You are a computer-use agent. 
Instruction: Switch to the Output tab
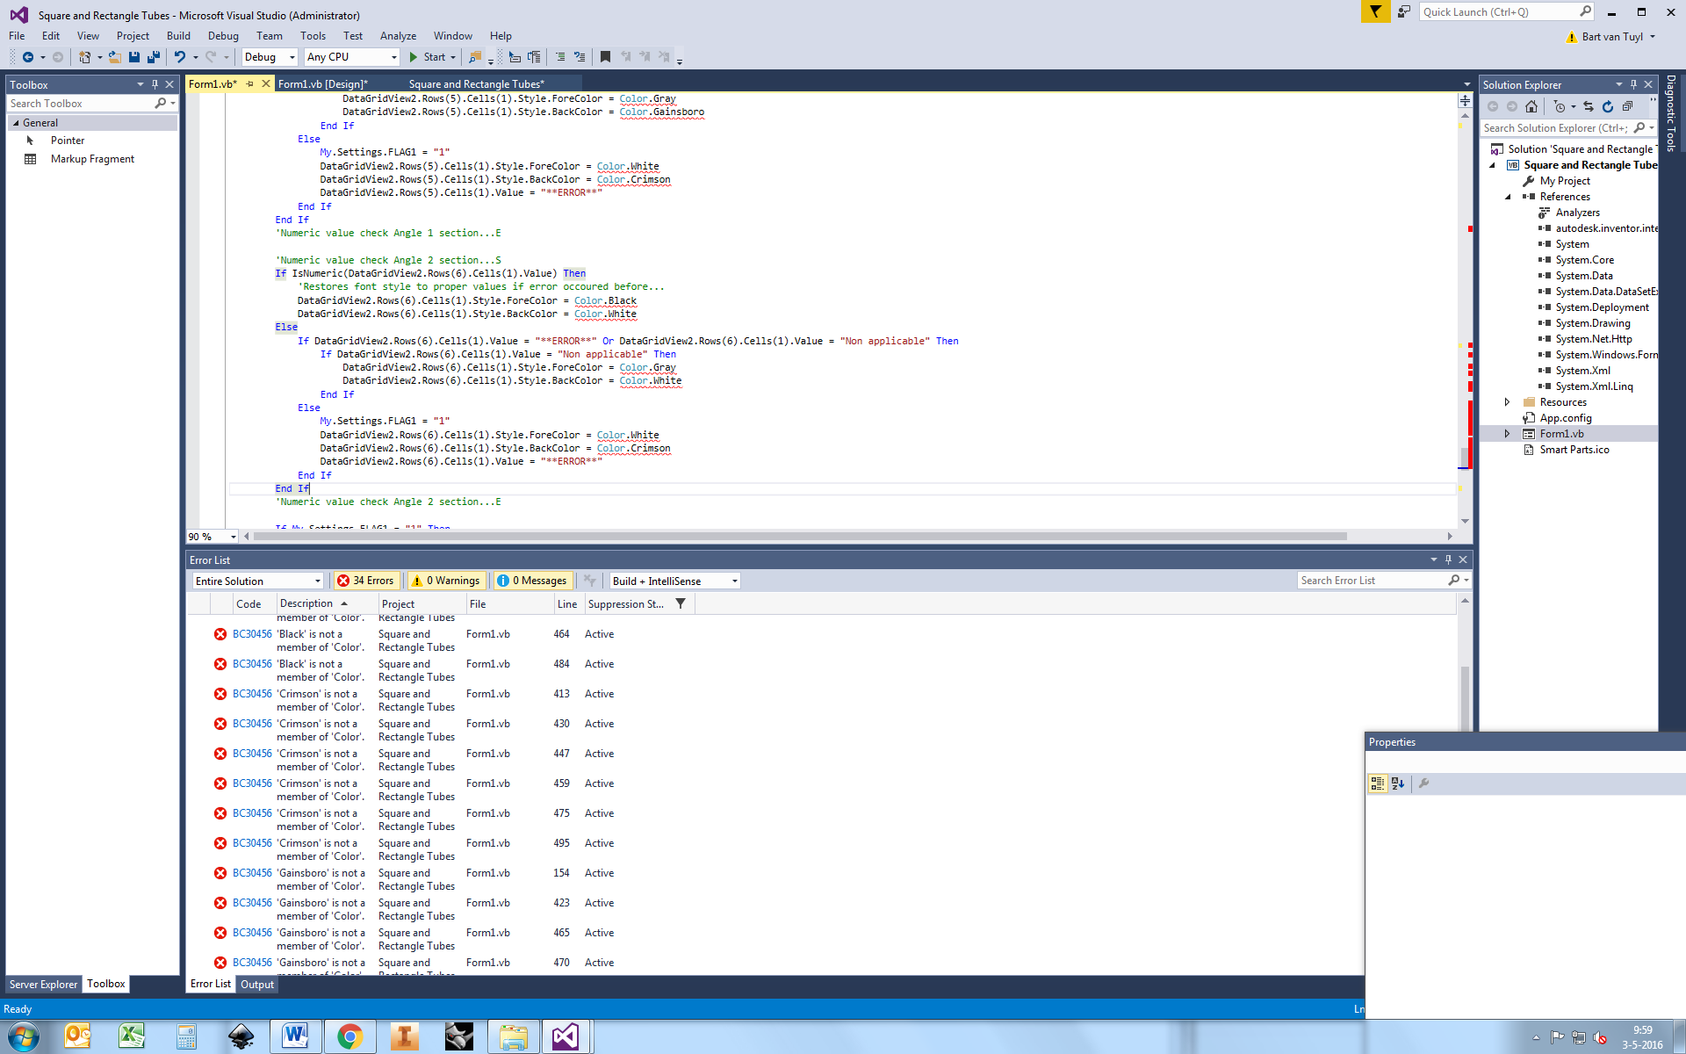[x=257, y=985]
